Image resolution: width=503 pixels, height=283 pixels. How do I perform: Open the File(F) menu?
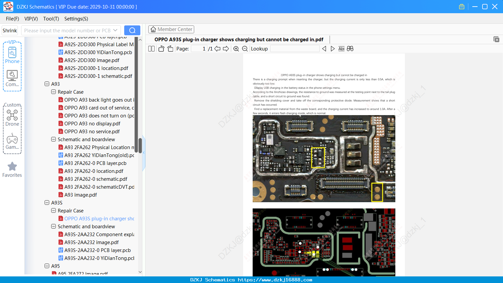[x=13, y=19]
